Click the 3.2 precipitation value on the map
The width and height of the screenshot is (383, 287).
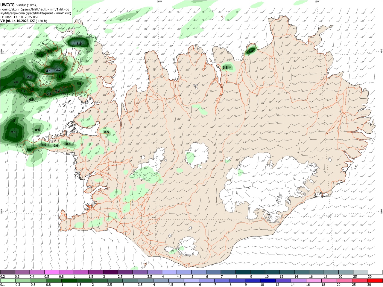click(58, 70)
